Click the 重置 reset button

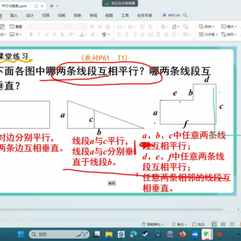(x=16, y=27)
